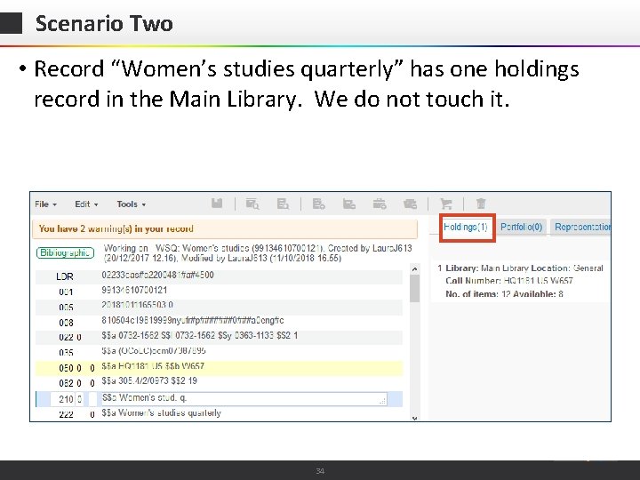This screenshot has height=480, width=640.
Task: Click the Main Library holdings record line
Action: pyautogui.click(x=520, y=268)
